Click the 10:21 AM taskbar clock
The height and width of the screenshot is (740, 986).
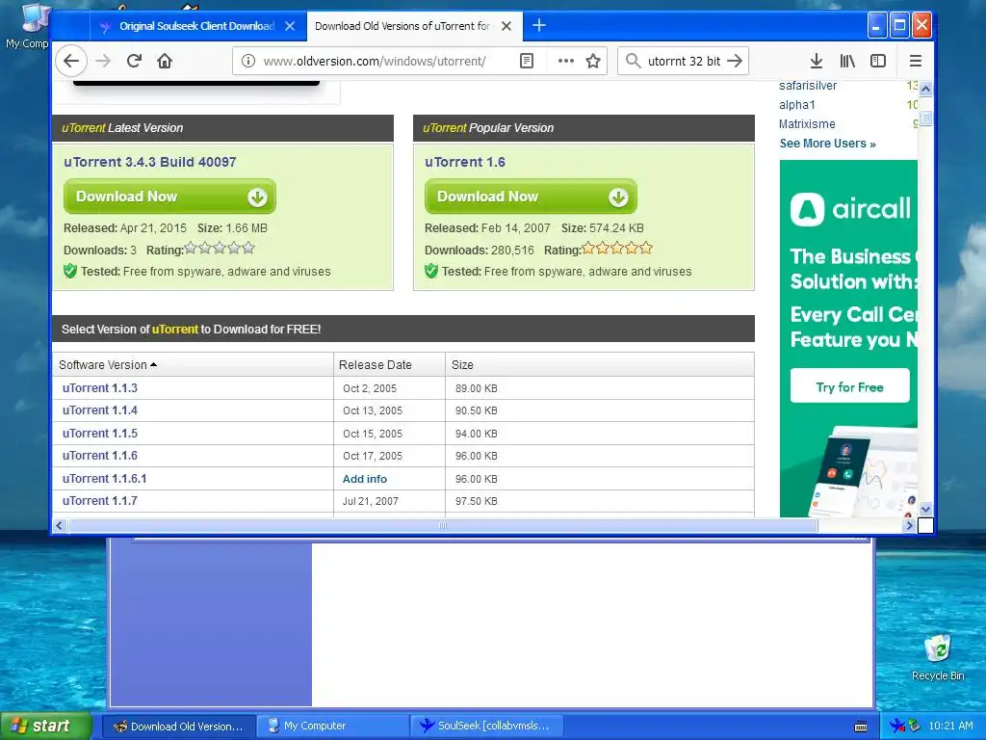(x=950, y=727)
